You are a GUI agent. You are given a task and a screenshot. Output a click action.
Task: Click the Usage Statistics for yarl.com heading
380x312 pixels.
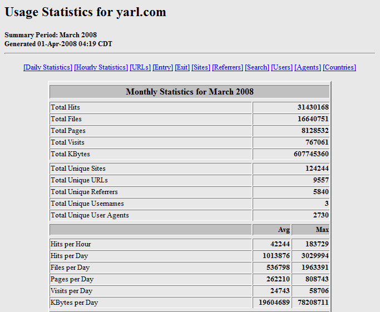click(85, 12)
